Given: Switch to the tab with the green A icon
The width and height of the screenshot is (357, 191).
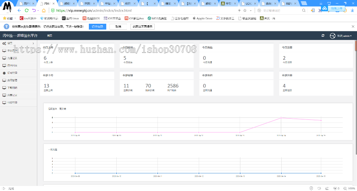Looking at the screenshot, I should pyautogui.click(x=228, y=4).
